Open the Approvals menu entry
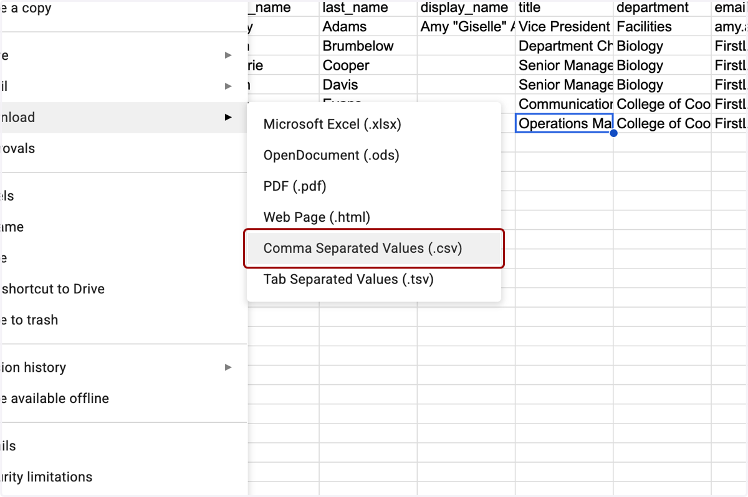748x497 pixels. [125, 149]
